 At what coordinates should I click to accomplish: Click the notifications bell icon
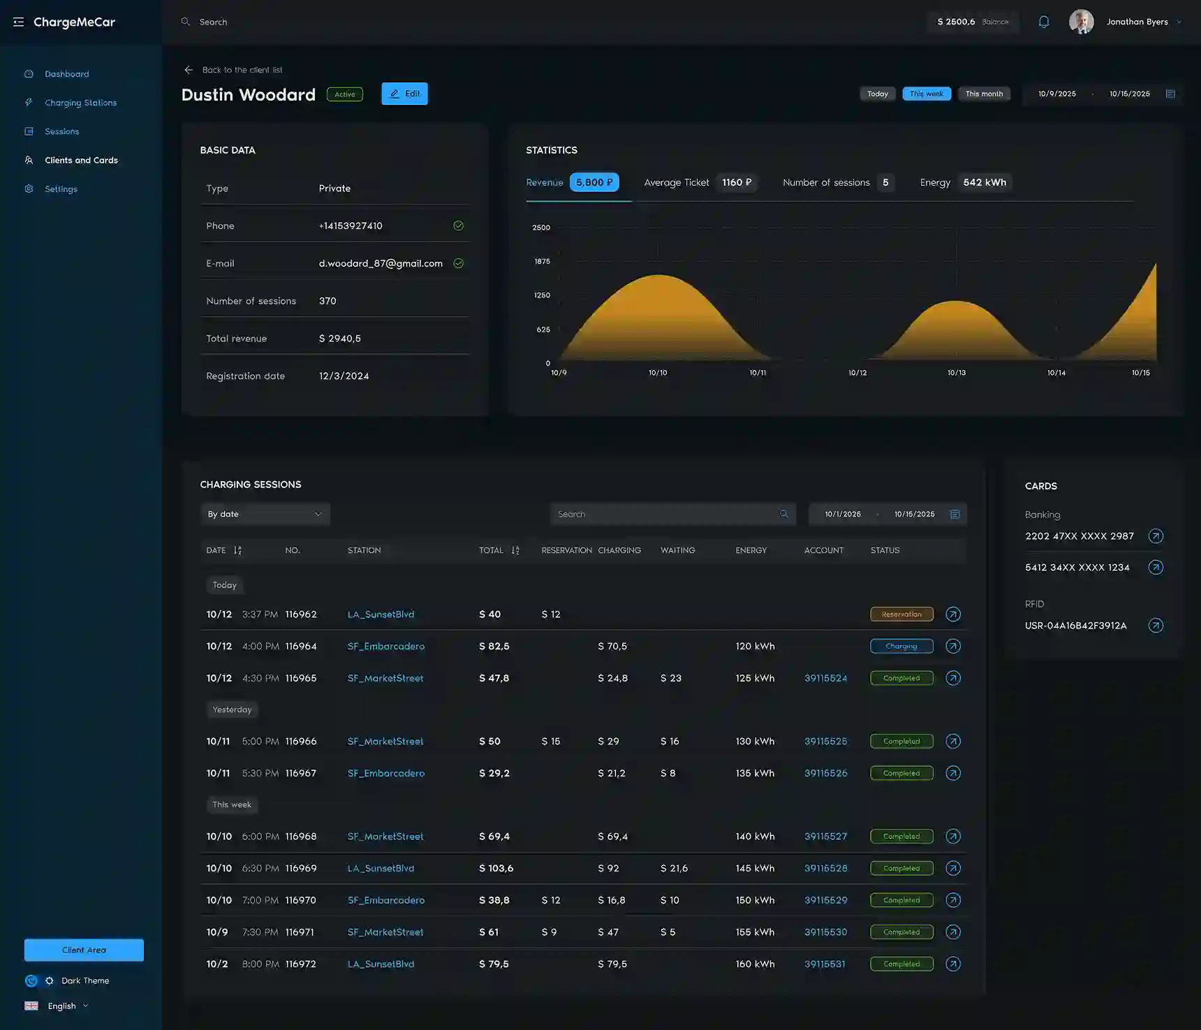click(x=1043, y=22)
